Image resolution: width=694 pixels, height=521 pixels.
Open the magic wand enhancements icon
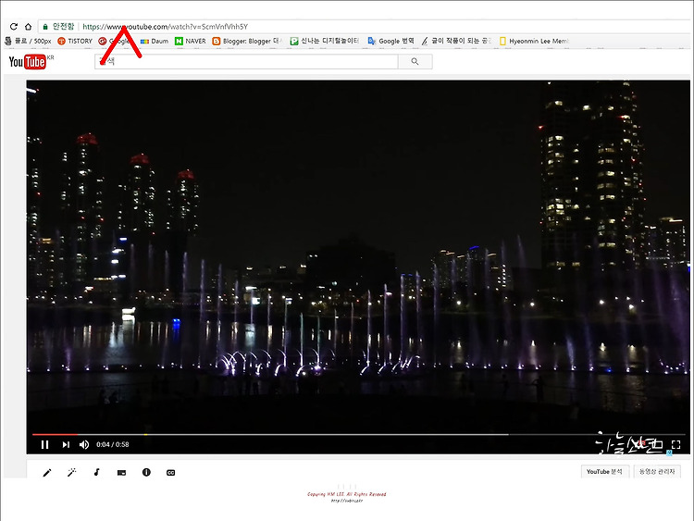(x=71, y=473)
